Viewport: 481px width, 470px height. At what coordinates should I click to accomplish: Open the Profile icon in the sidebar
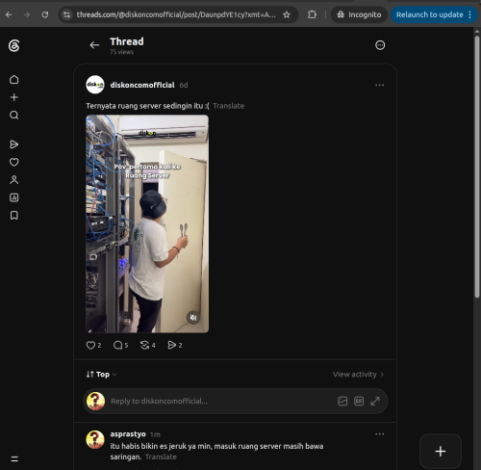(13, 180)
